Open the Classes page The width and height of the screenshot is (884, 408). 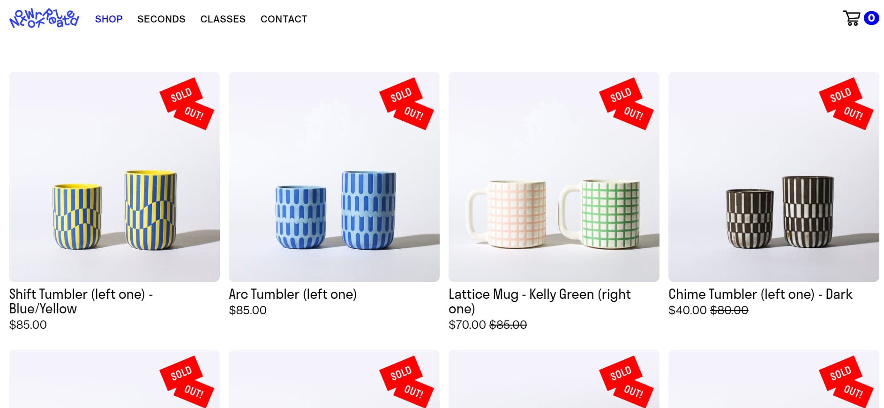pos(223,19)
